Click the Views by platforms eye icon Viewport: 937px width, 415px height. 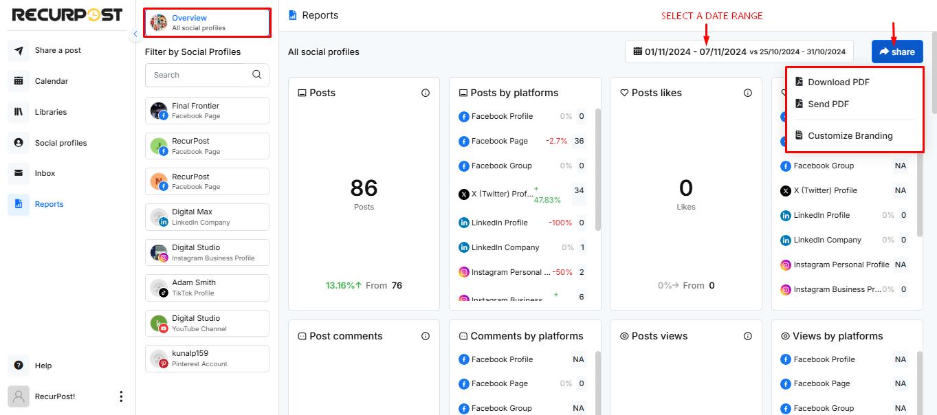(x=785, y=336)
